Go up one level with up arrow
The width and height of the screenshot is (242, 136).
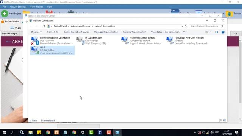coord(44,26)
